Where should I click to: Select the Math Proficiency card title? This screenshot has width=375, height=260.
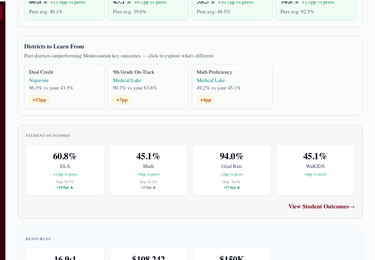214,72
